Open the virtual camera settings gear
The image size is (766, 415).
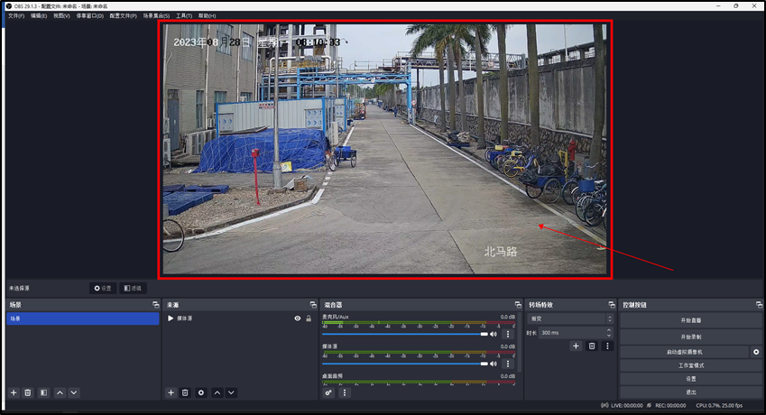pyautogui.click(x=756, y=351)
